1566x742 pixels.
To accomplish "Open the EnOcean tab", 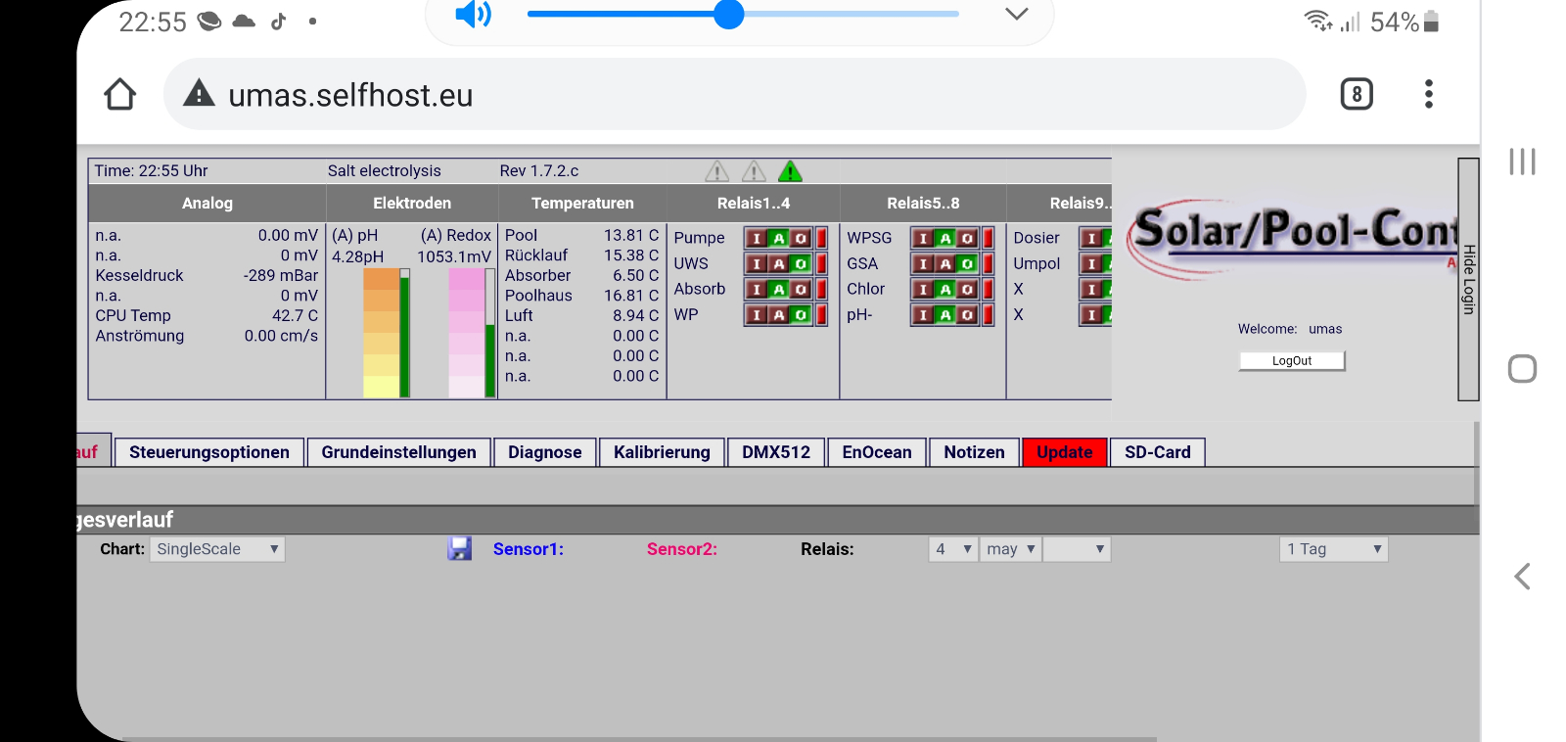I will (x=877, y=452).
